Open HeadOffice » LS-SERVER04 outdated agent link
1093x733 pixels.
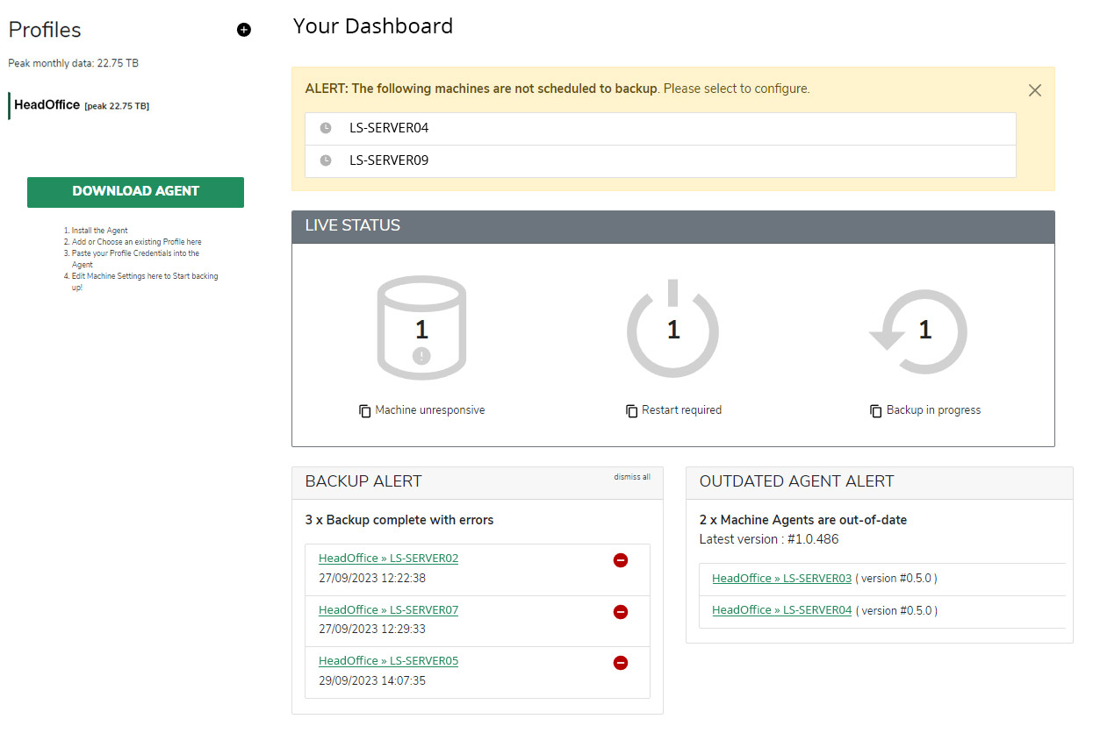tap(781, 609)
